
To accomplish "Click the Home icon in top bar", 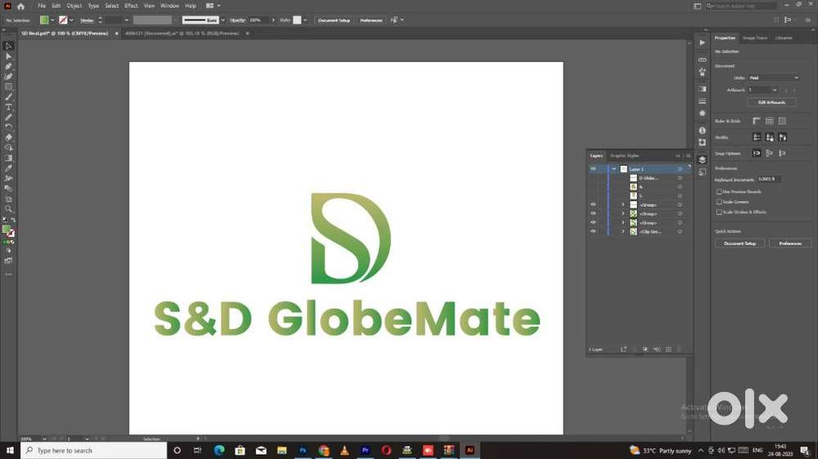I will (20, 6).
